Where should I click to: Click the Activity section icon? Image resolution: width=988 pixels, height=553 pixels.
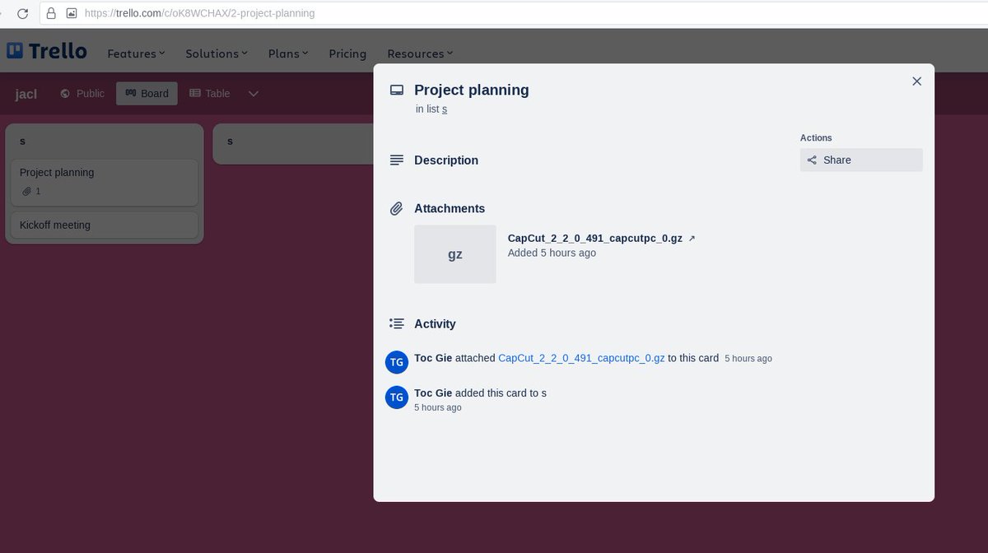click(397, 324)
